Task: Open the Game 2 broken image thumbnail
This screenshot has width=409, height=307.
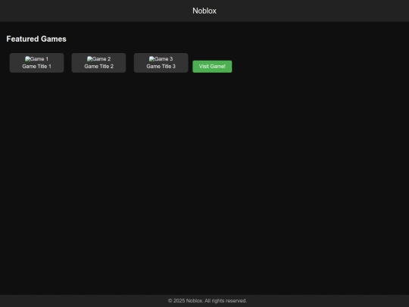Action: [98, 59]
